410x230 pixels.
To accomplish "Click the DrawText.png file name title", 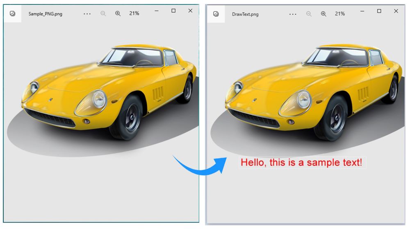I will 245,14.
